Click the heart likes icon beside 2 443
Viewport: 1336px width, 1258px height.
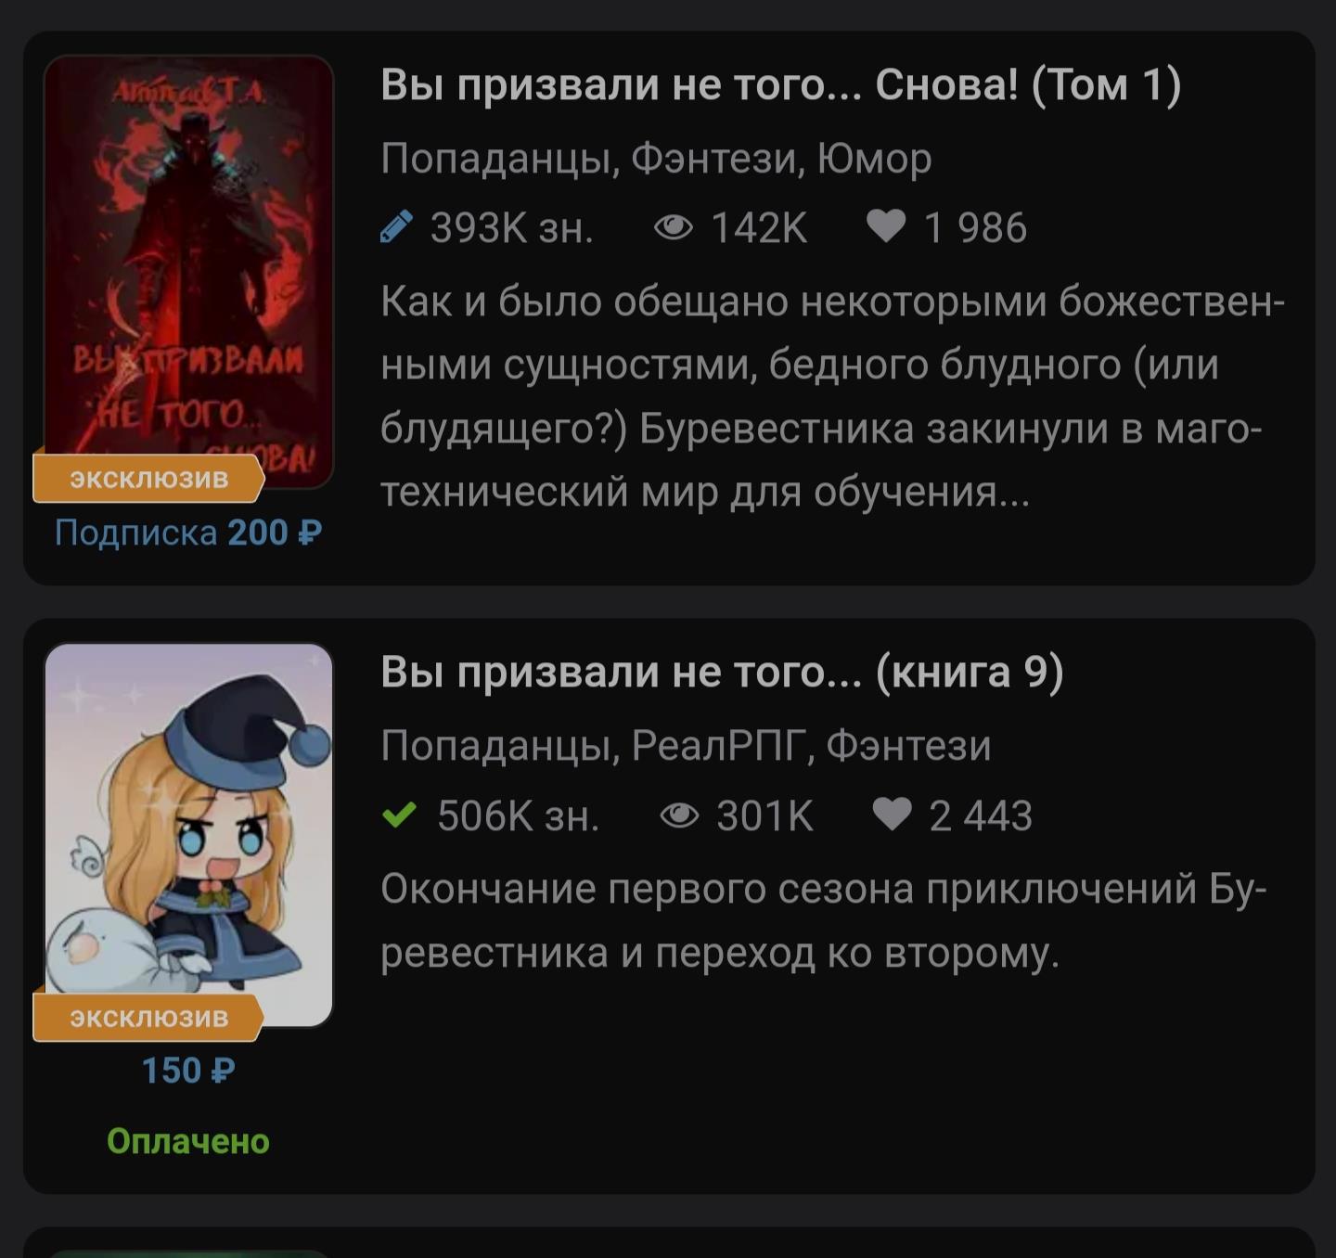point(892,815)
